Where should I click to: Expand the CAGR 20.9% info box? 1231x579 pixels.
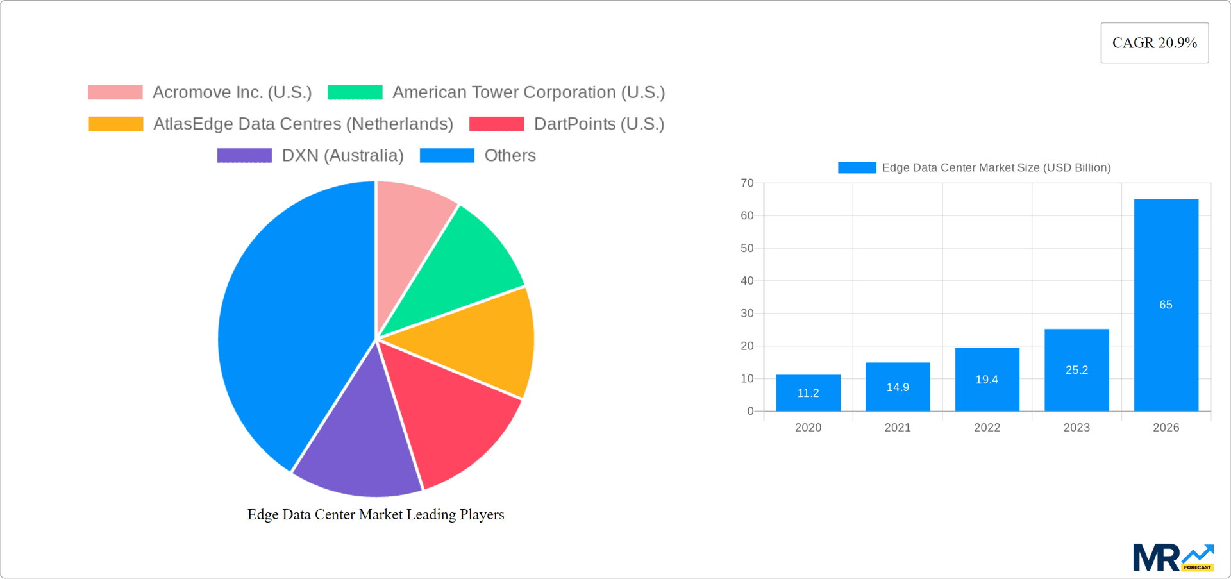coord(1154,42)
